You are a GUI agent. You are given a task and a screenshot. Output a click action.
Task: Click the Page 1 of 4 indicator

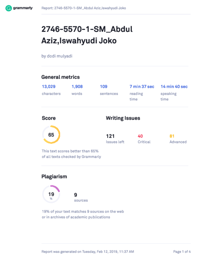pos(182,252)
